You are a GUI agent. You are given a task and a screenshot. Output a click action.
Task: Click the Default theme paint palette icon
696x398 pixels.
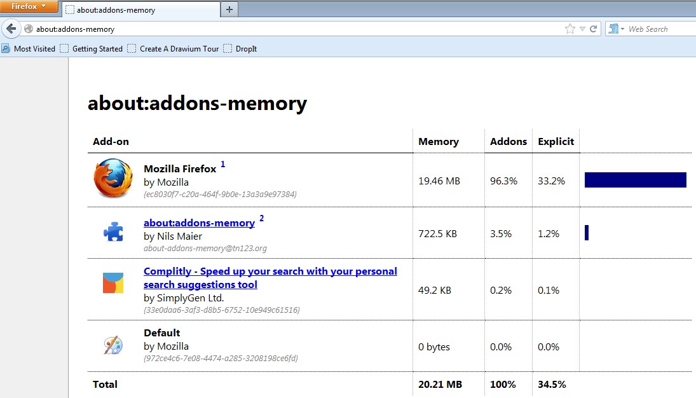point(113,345)
